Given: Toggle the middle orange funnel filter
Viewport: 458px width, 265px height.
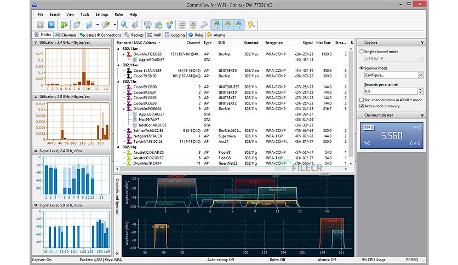Looking at the screenshot, I should pos(227,25).
